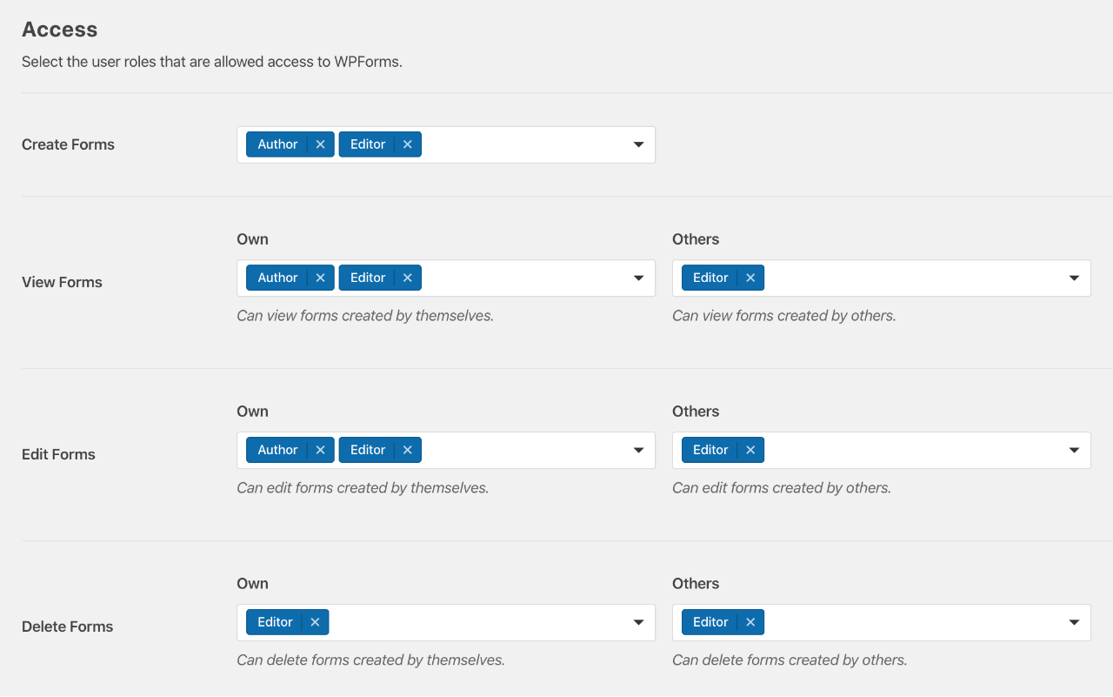Remove Editor from Edit Forms Others
Viewport: 1113px width, 697px height.
point(750,450)
